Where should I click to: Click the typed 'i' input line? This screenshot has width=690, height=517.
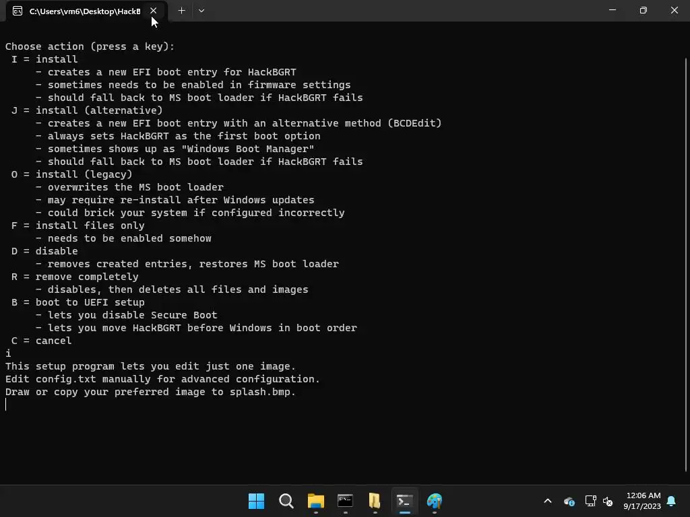(8, 353)
